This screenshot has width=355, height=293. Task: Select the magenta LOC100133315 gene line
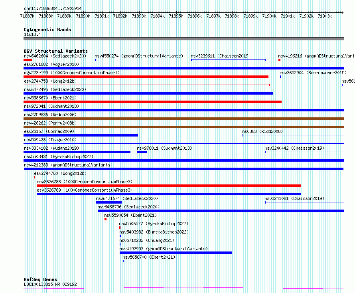click(x=183, y=288)
